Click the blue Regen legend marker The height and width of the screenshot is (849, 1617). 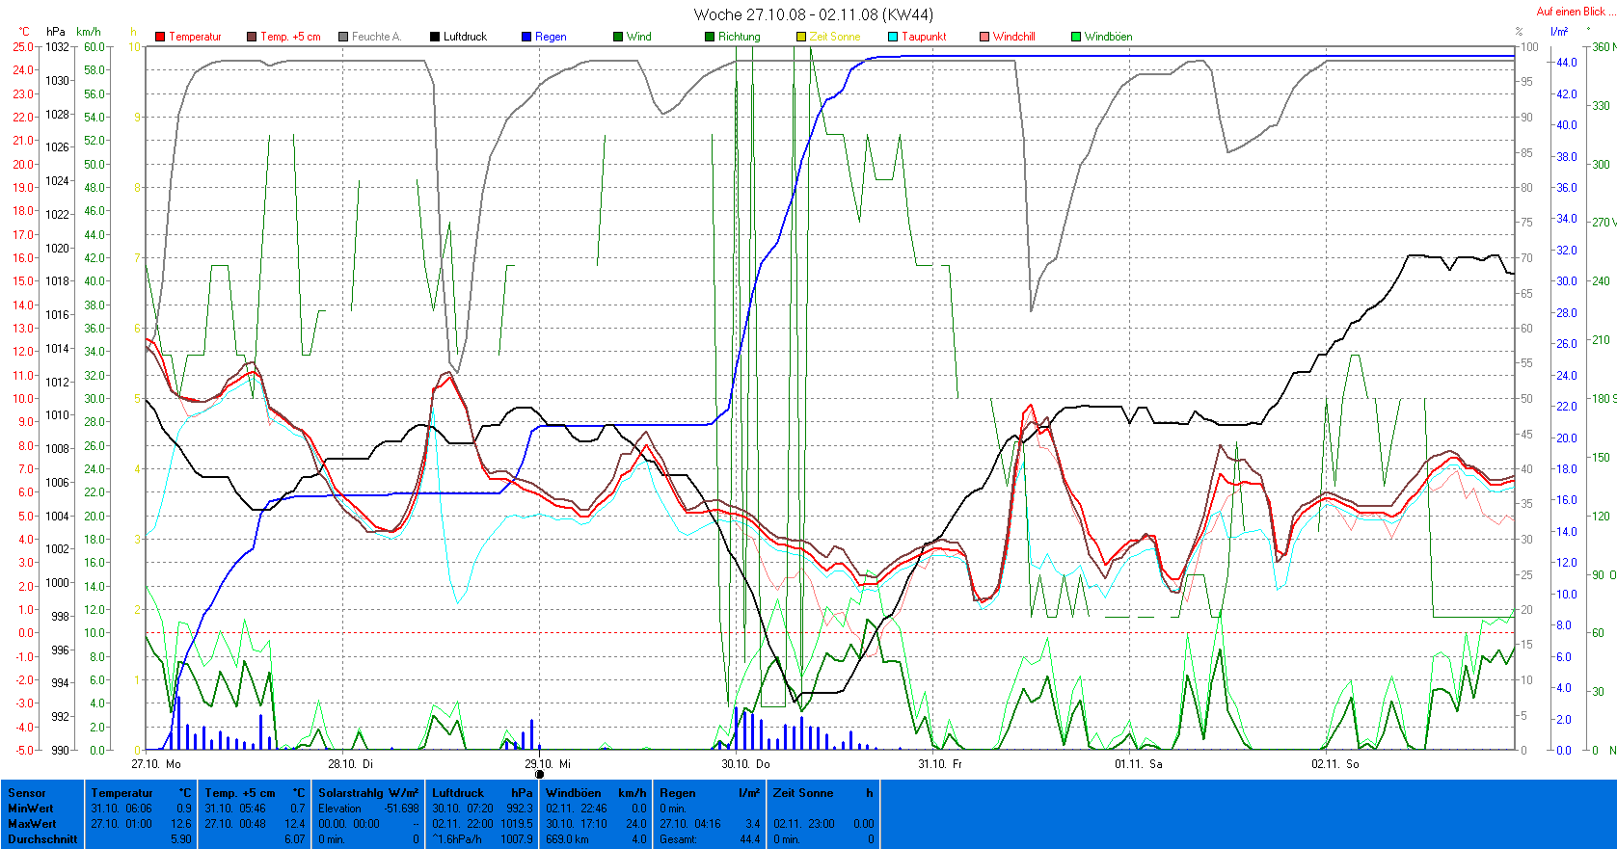point(526,37)
